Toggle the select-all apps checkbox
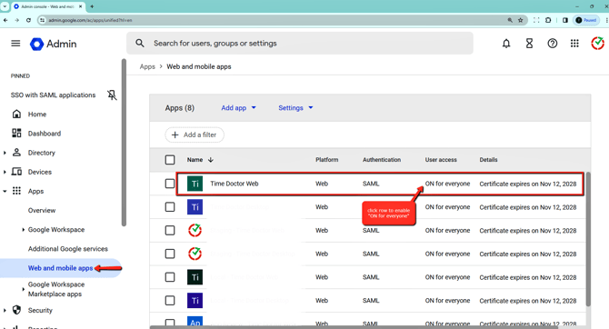The width and height of the screenshot is (609, 329). (170, 160)
